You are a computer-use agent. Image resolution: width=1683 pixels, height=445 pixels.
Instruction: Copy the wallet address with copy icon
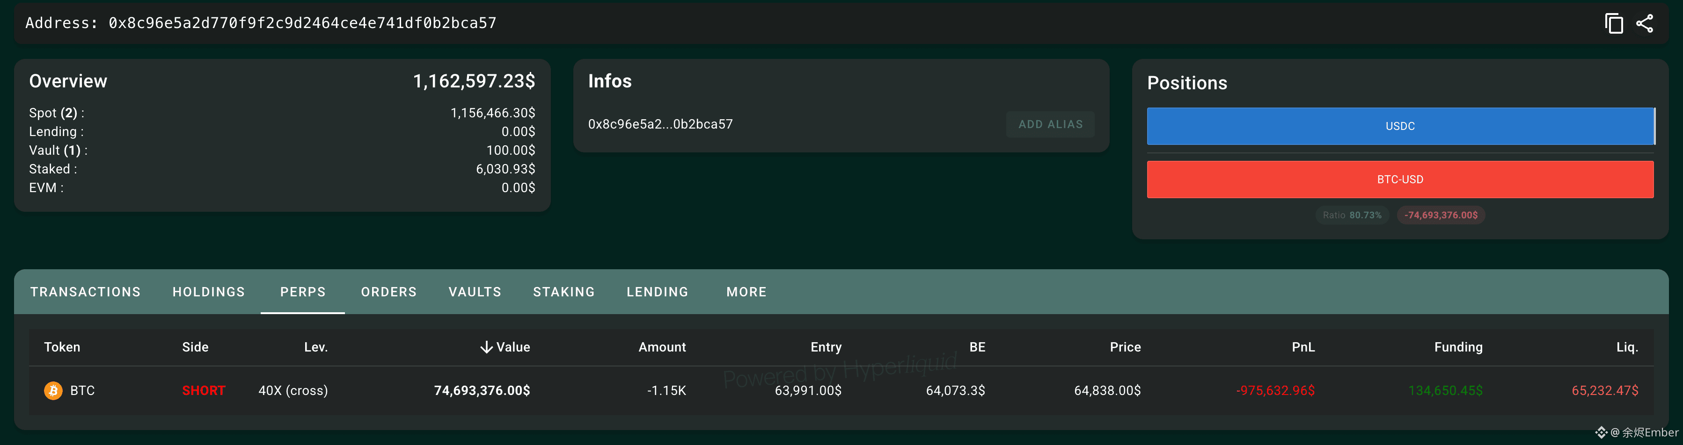click(1613, 23)
